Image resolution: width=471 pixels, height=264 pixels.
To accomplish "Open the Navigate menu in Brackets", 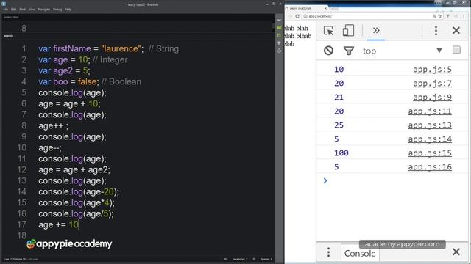I will tap(44, 10).
